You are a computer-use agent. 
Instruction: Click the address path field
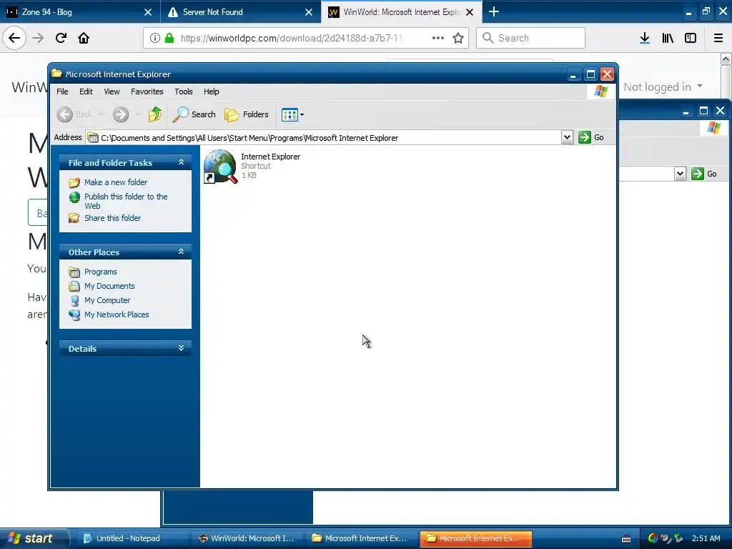point(324,138)
